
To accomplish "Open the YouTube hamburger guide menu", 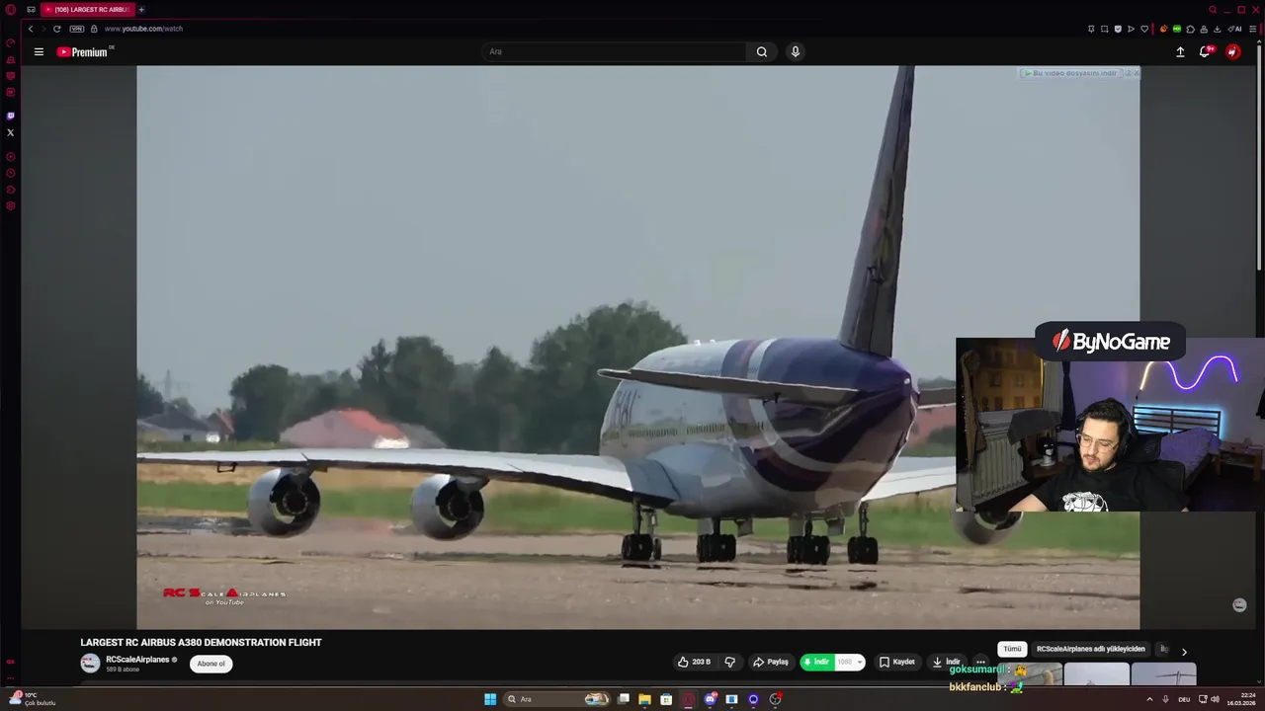I will (39, 52).
